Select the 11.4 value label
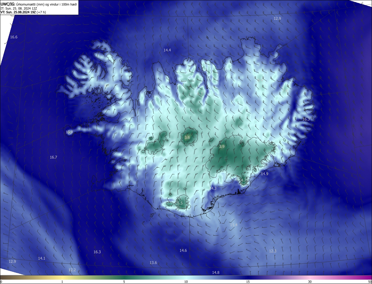Image resolution: width=372 pixels, height=284 pixels. 234,225
